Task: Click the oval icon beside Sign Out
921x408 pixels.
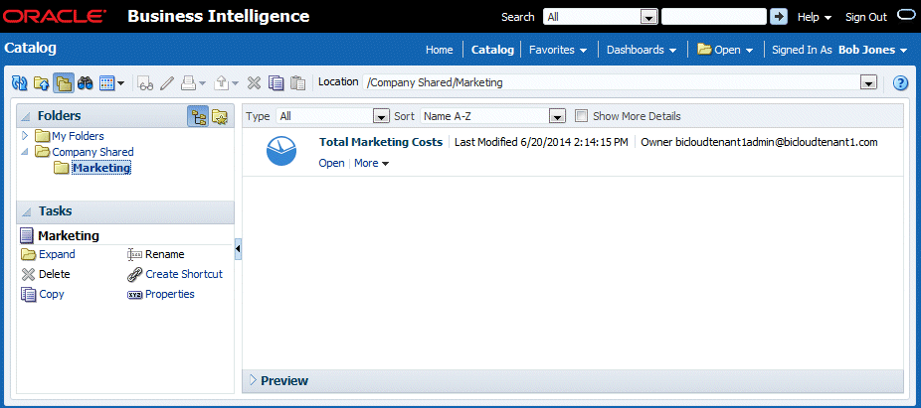Action: pyautogui.click(x=907, y=16)
